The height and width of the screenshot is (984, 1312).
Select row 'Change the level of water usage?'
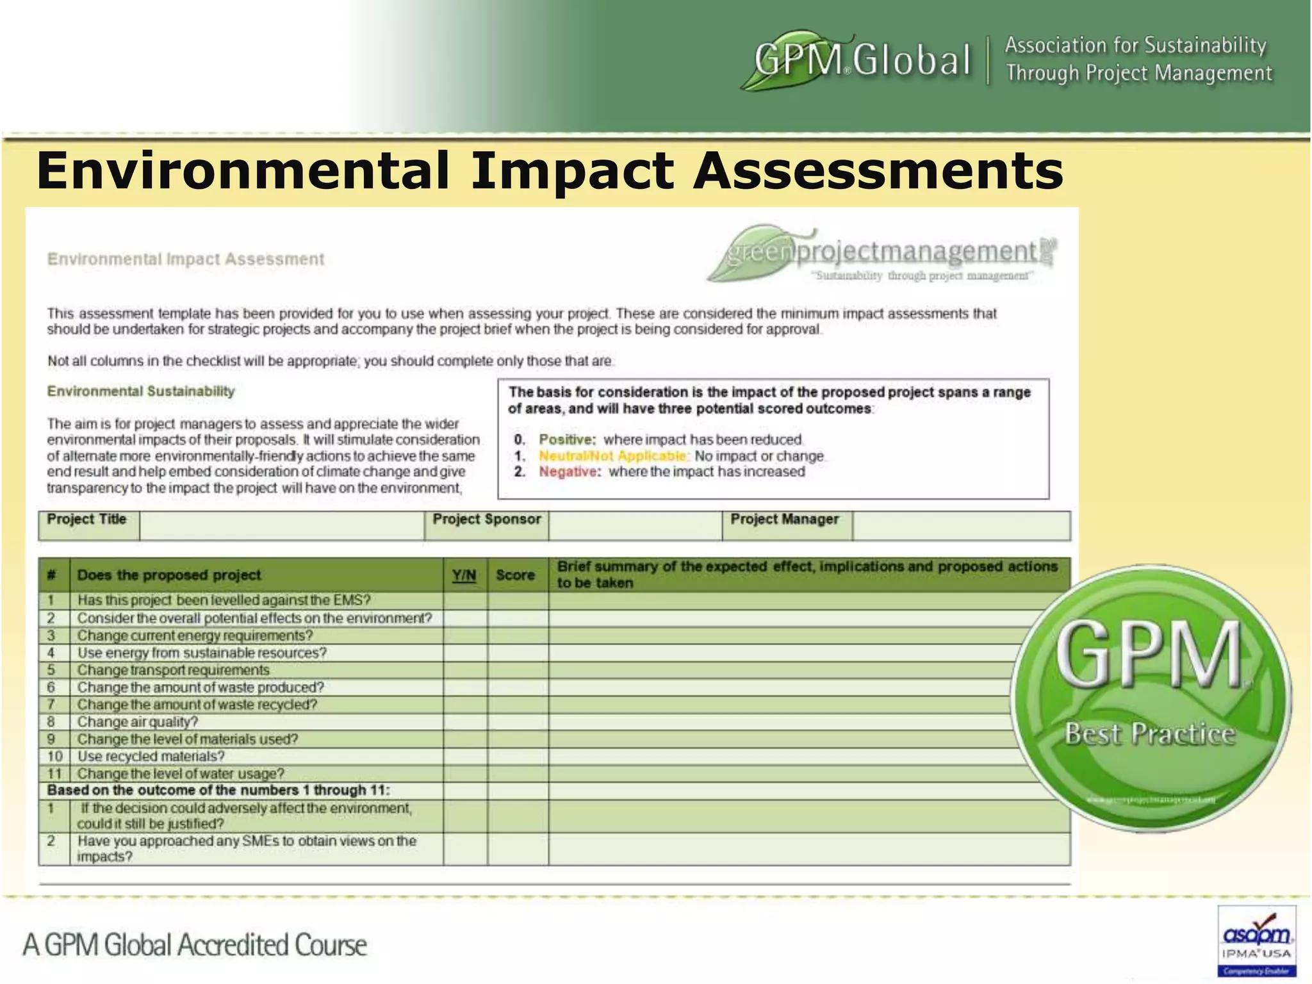[x=554, y=774]
